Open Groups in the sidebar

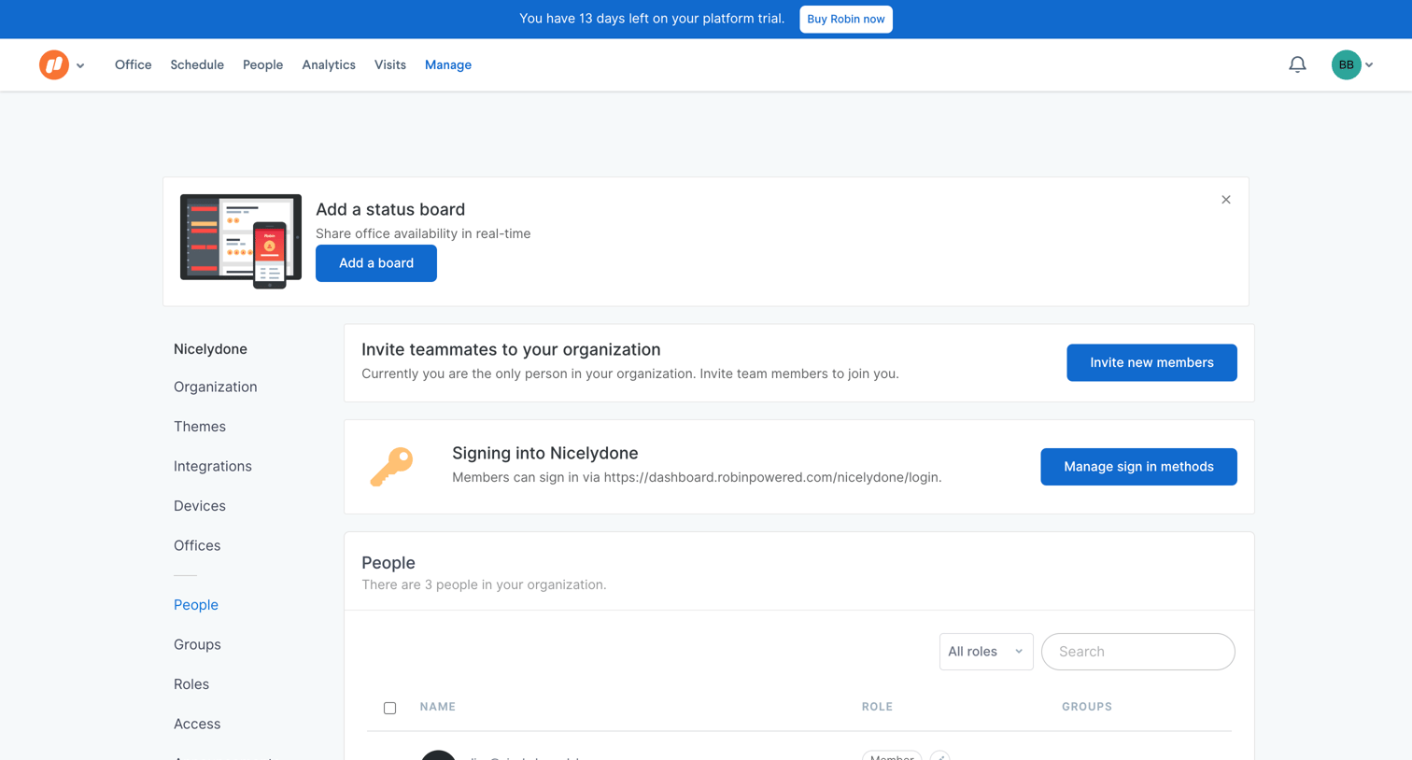pos(197,644)
